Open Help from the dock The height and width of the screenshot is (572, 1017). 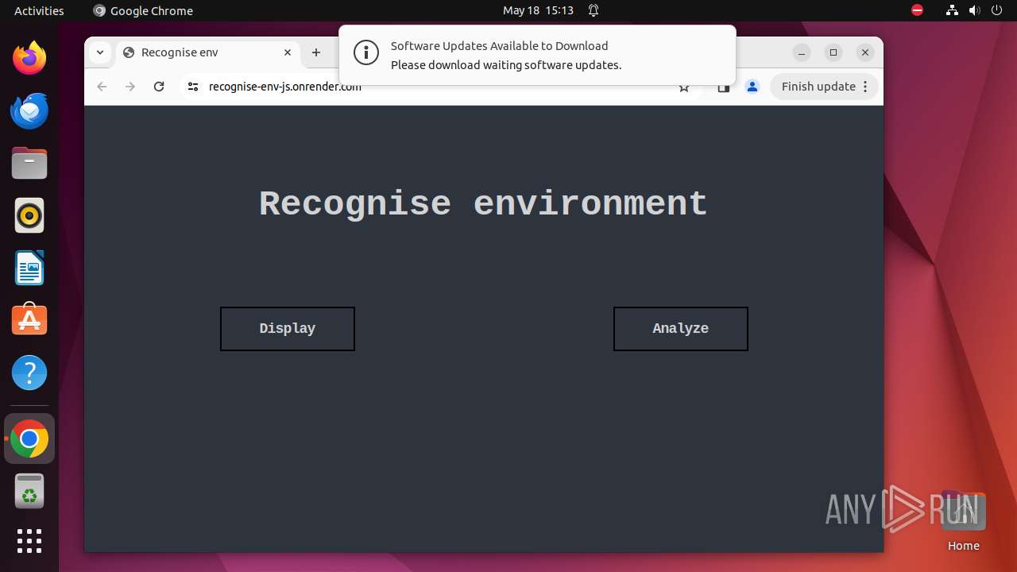(29, 373)
